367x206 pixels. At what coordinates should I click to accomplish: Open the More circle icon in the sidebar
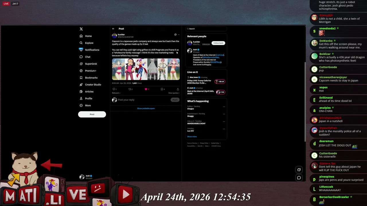coord(81,105)
